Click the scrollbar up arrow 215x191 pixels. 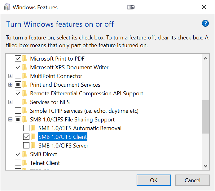click(205, 59)
